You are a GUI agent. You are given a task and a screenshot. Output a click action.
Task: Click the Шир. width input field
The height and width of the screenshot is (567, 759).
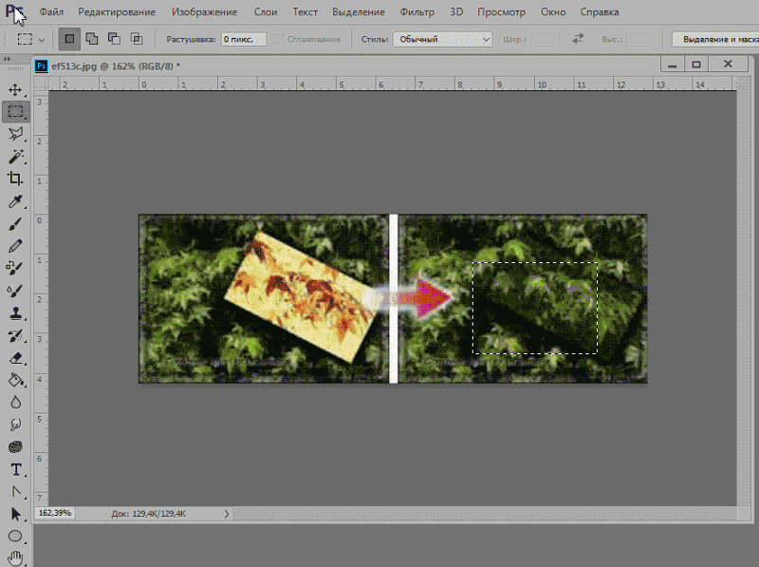(x=544, y=39)
